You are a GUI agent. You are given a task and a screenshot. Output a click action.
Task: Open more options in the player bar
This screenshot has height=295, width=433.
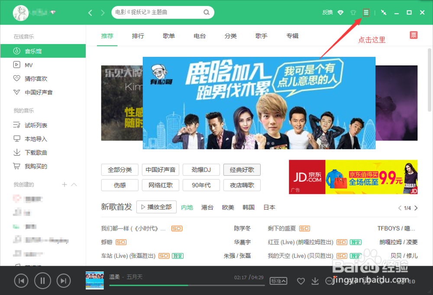click(x=329, y=281)
